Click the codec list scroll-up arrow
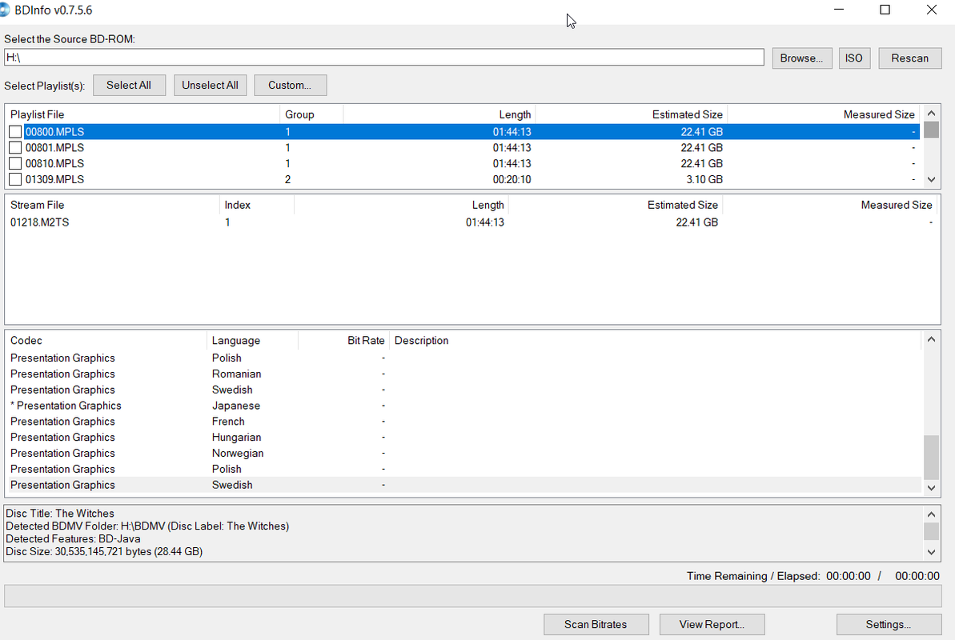955x640 pixels. (931, 340)
